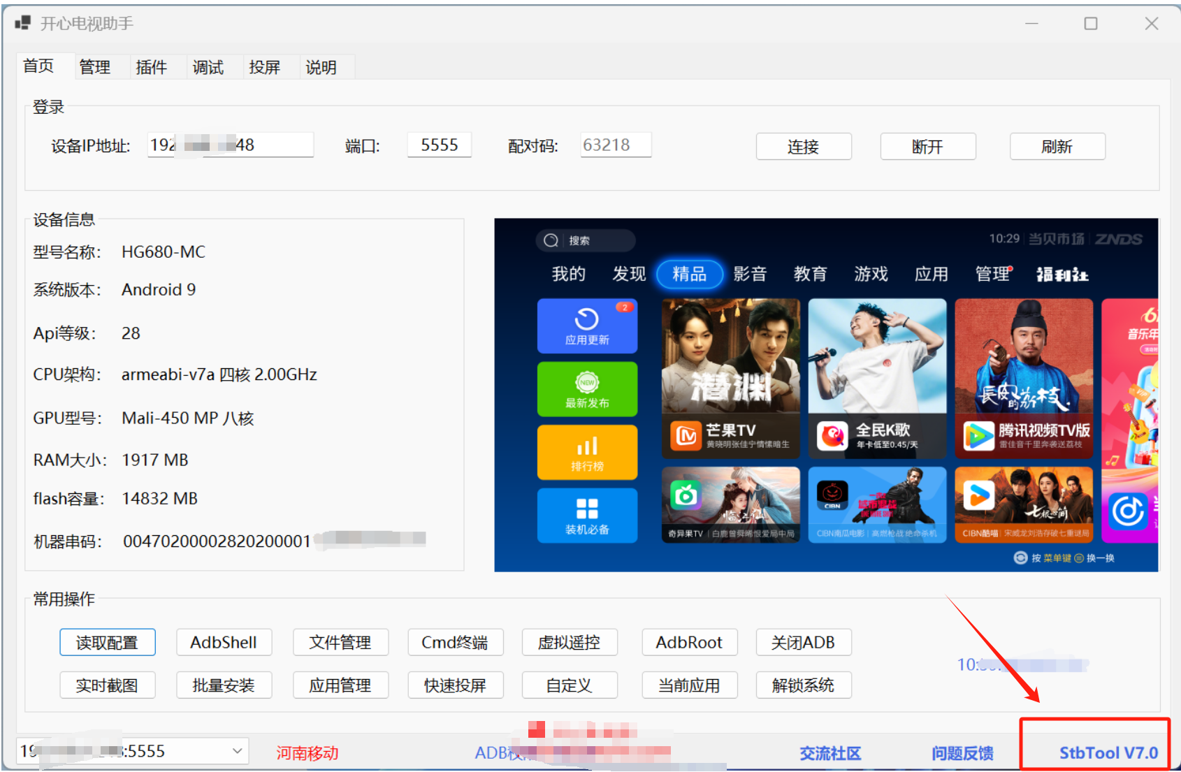Click the 14832 MB flash value

click(x=160, y=499)
